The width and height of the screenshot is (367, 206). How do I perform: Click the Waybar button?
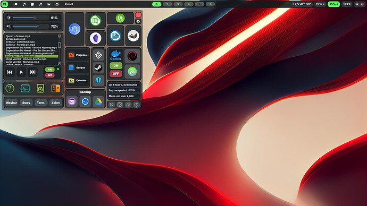[11, 103]
